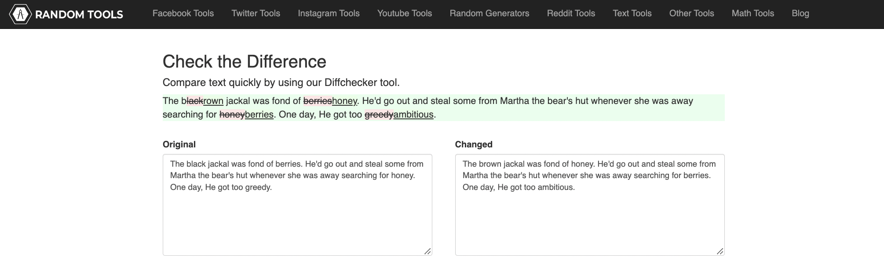Open the Instagram Tools menu

coord(329,14)
